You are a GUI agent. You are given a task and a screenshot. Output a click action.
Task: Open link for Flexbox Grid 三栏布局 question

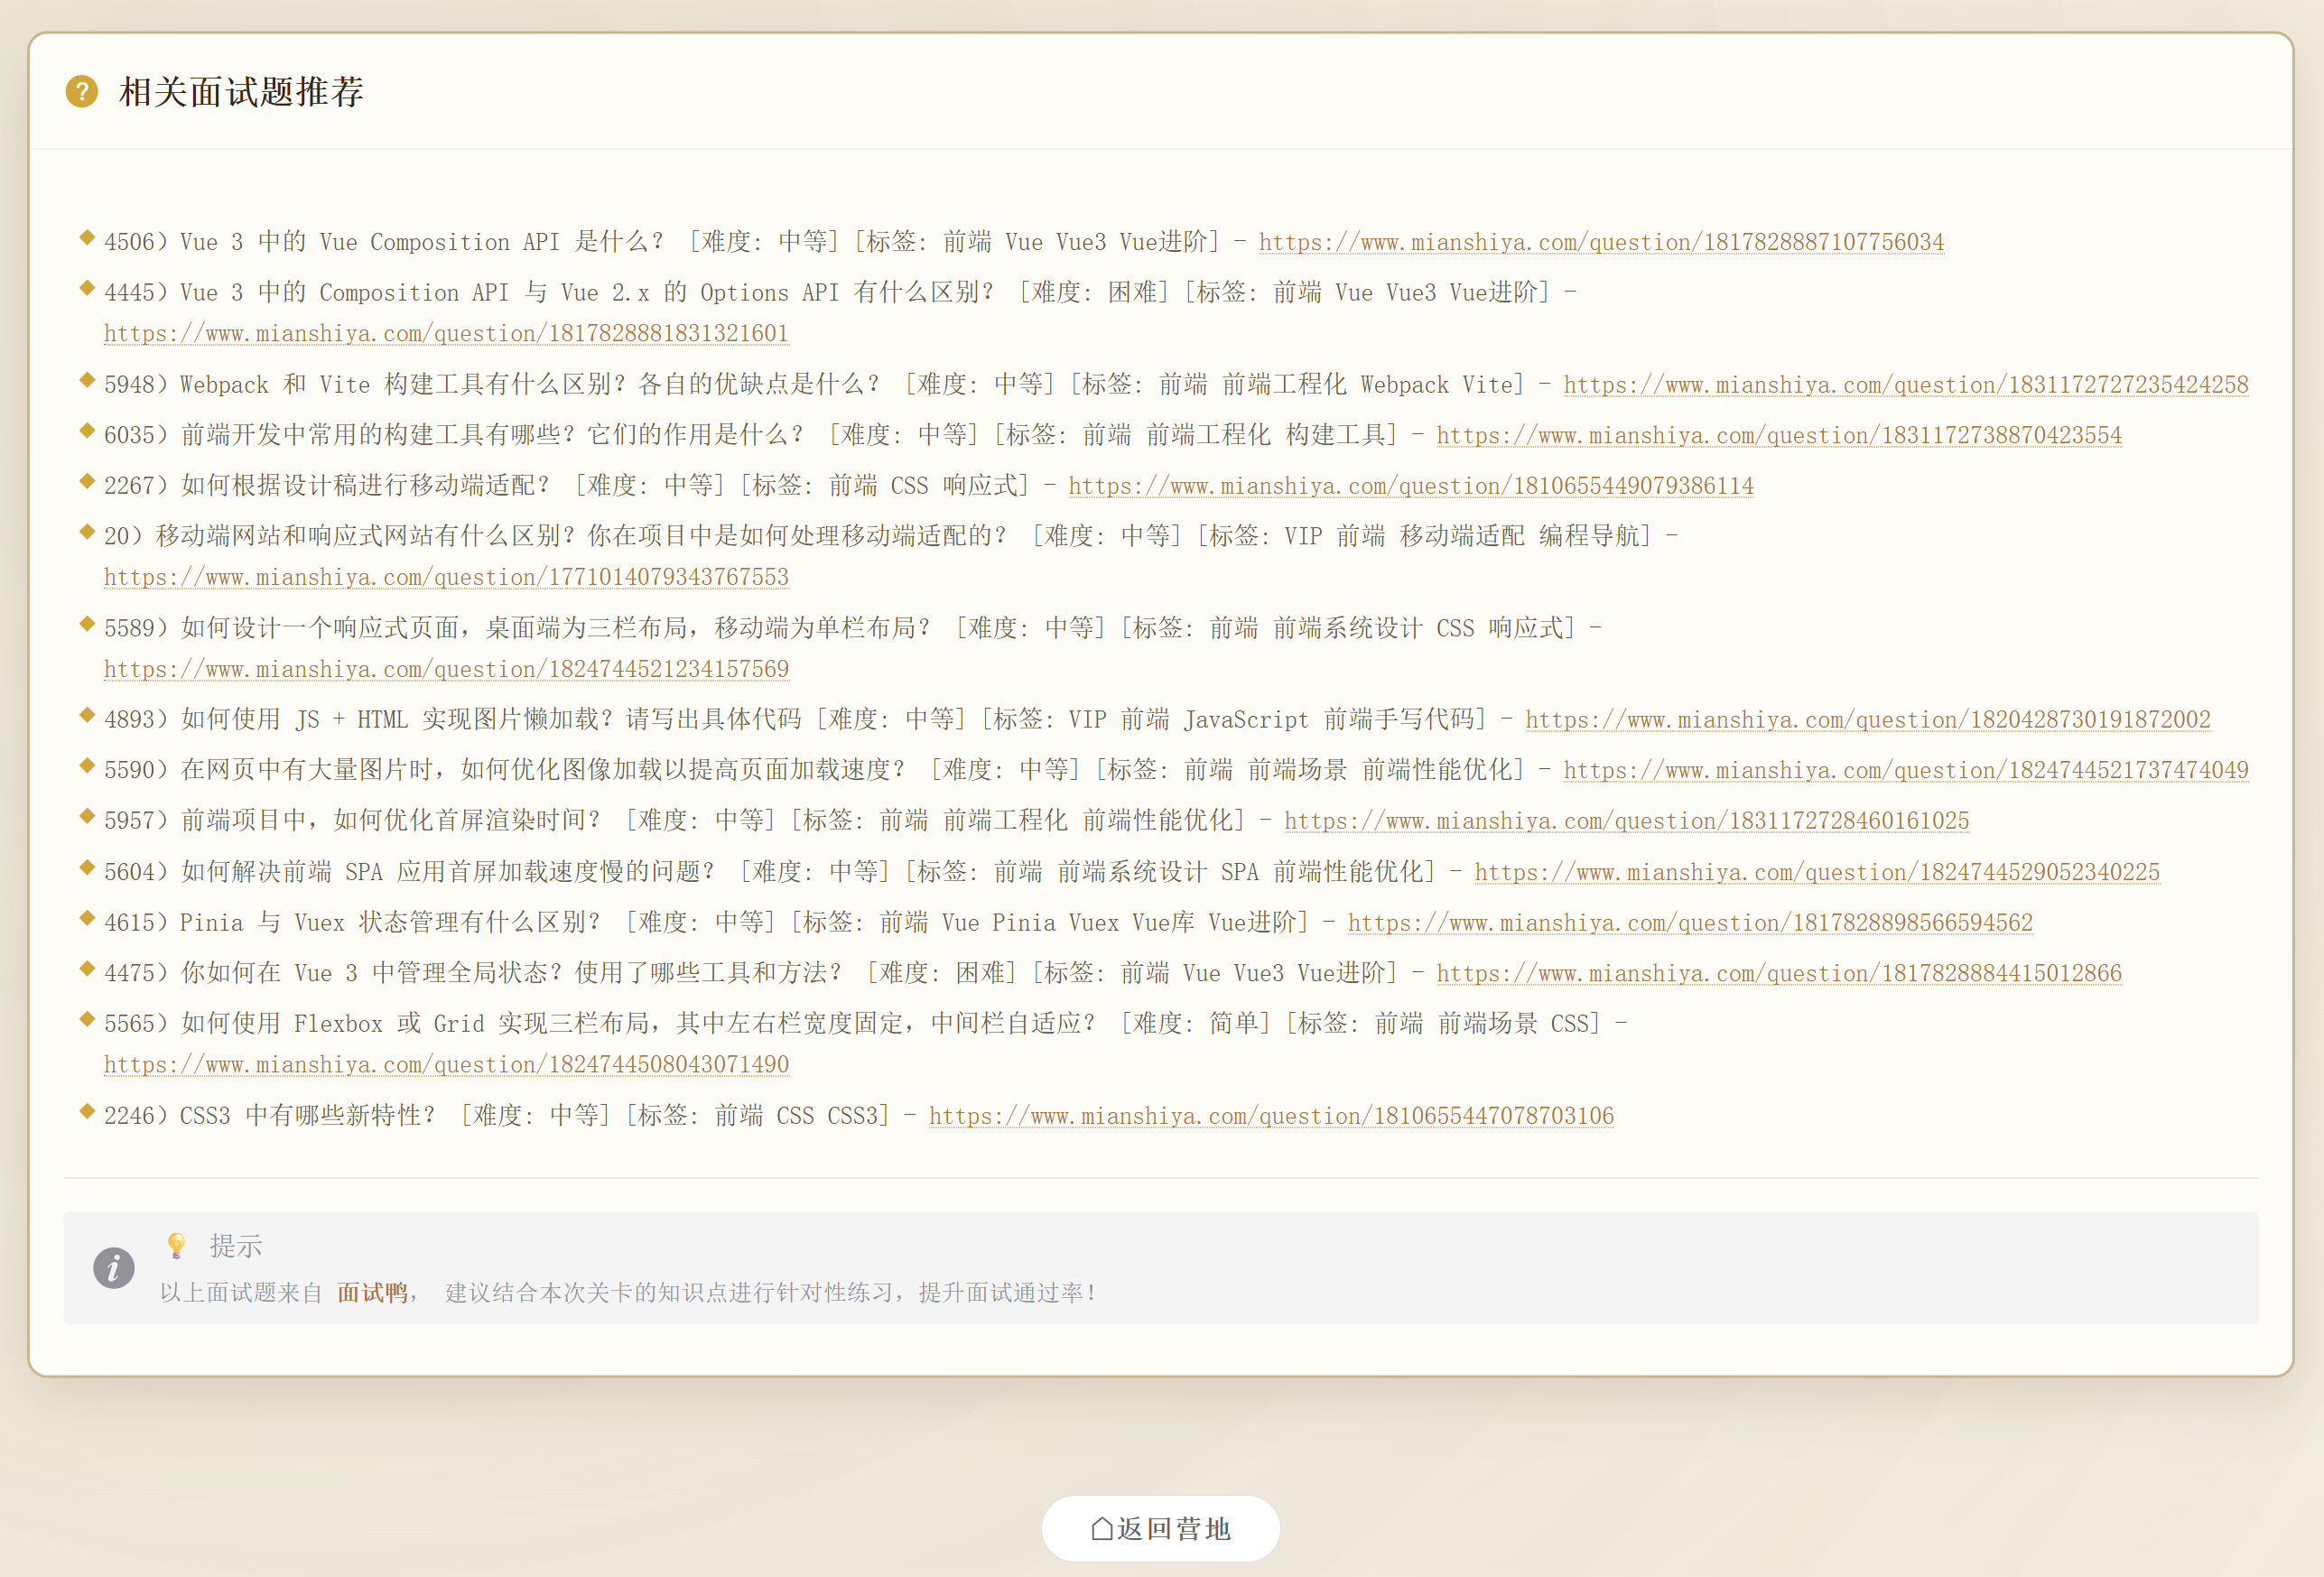[x=446, y=1065]
